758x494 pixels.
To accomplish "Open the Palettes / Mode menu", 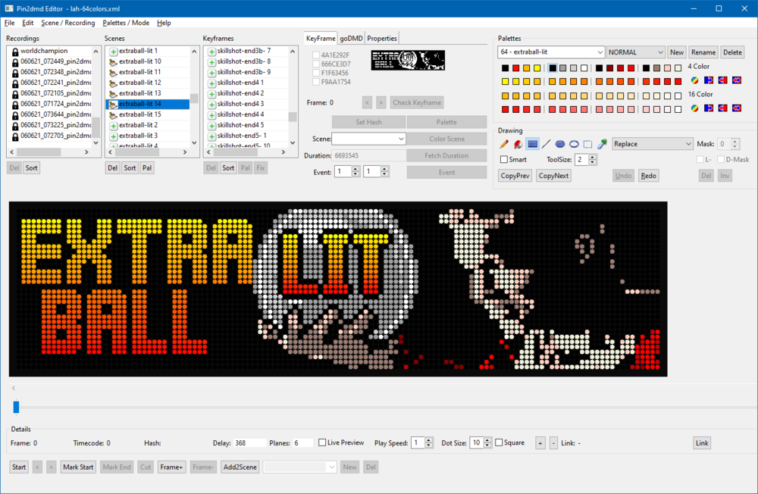I will [126, 23].
